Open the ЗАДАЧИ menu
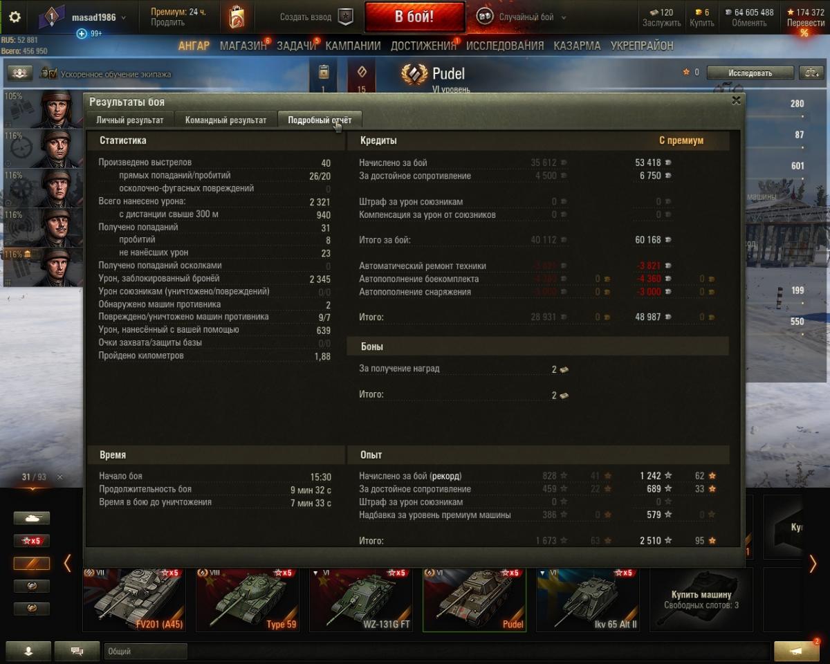 (296, 46)
